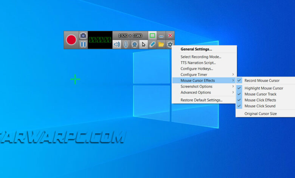Viewport: 295px width, 178px height.
Task: Select Original Cursor Size option
Action: tap(265, 114)
